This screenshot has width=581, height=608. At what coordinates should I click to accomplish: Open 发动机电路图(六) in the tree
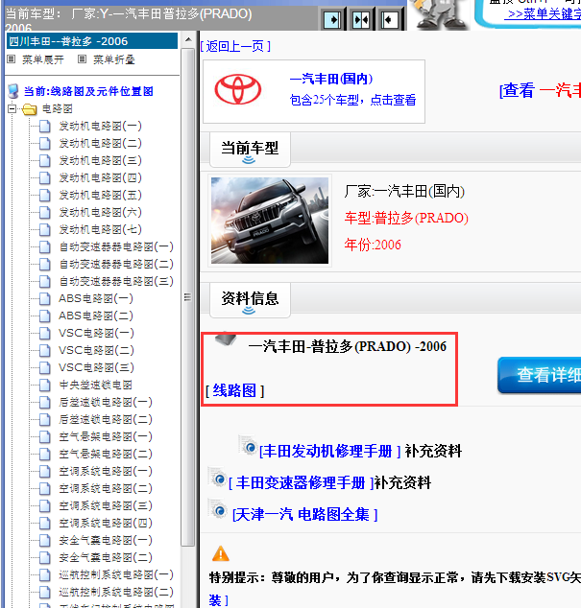[x=101, y=212]
